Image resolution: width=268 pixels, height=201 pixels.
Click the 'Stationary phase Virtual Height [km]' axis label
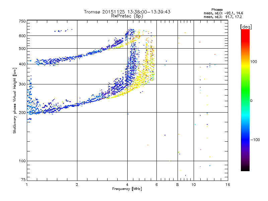point(15,101)
